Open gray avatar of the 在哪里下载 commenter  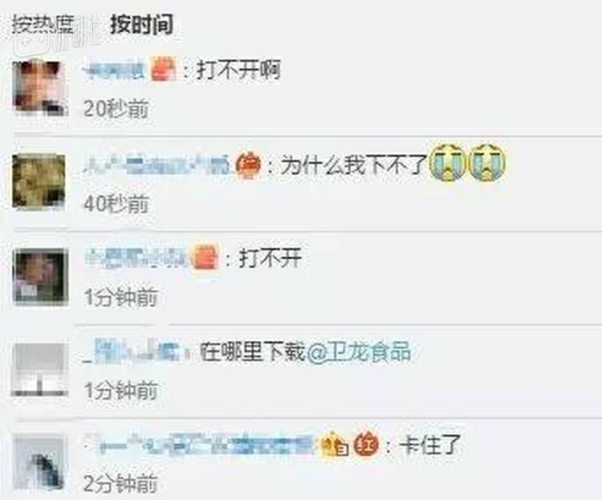pyautogui.click(x=39, y=369)
